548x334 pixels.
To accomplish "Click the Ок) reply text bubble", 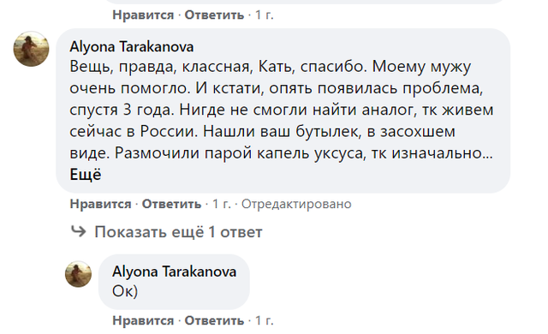I will click(174, 282).
